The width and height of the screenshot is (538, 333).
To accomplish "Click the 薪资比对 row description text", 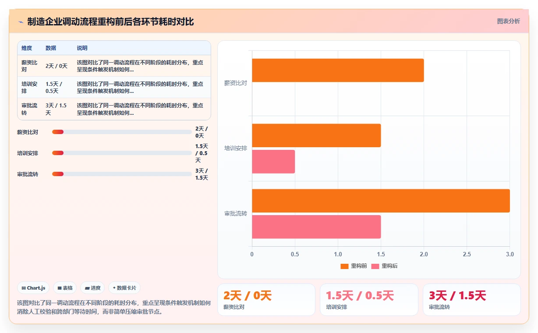I will coord(140,66).
